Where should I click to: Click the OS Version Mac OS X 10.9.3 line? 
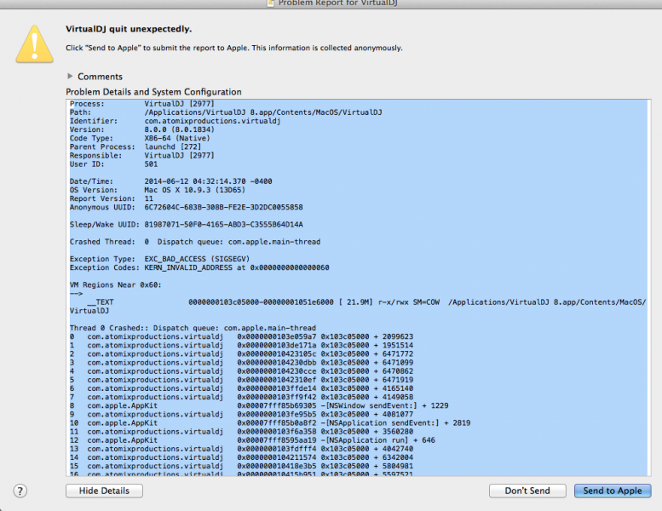pyautogui.click(x=158, y=190)
